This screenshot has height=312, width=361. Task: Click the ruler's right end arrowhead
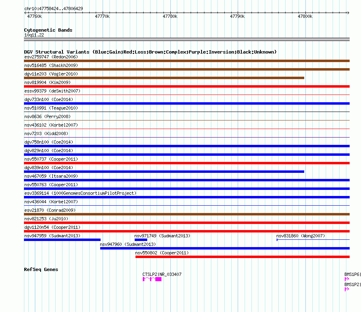click(x=348, y=13)
